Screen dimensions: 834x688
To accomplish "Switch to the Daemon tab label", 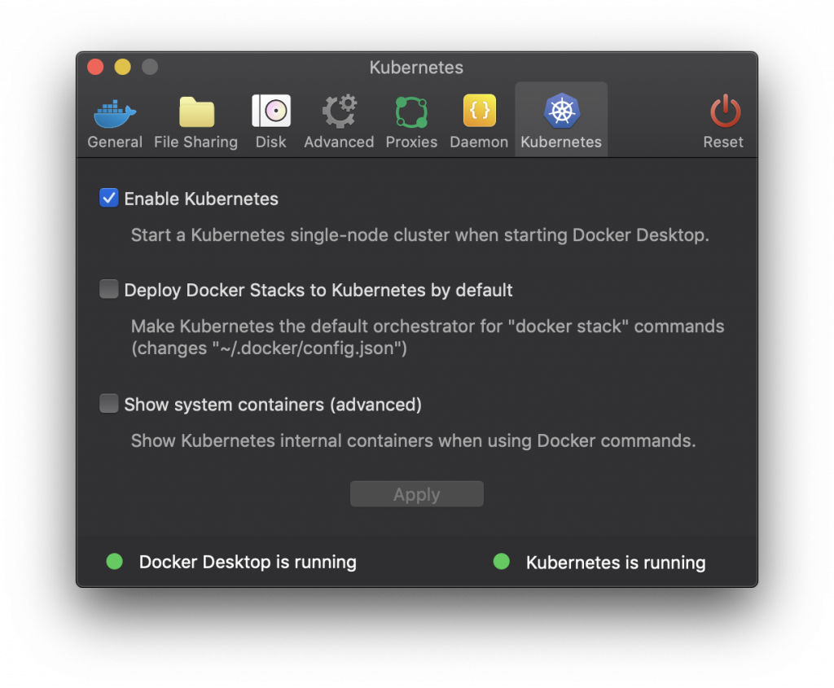I will (x=479, y=142).
